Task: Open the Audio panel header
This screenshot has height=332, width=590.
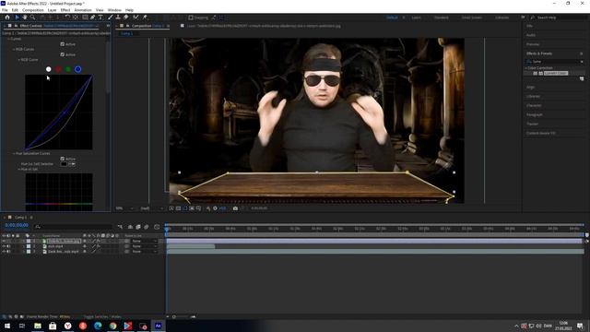Action: tap(531, 35)
